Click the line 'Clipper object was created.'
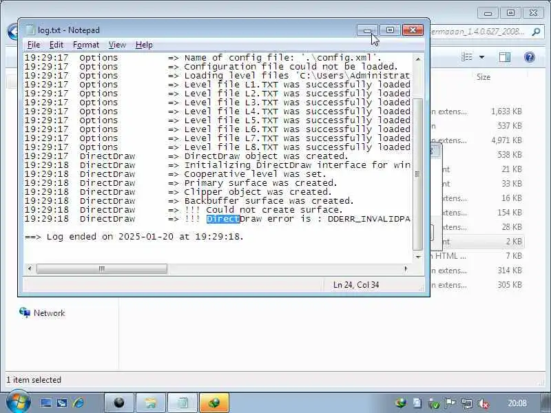This screenshot has height=413, width=551. [x=258, y=192]
